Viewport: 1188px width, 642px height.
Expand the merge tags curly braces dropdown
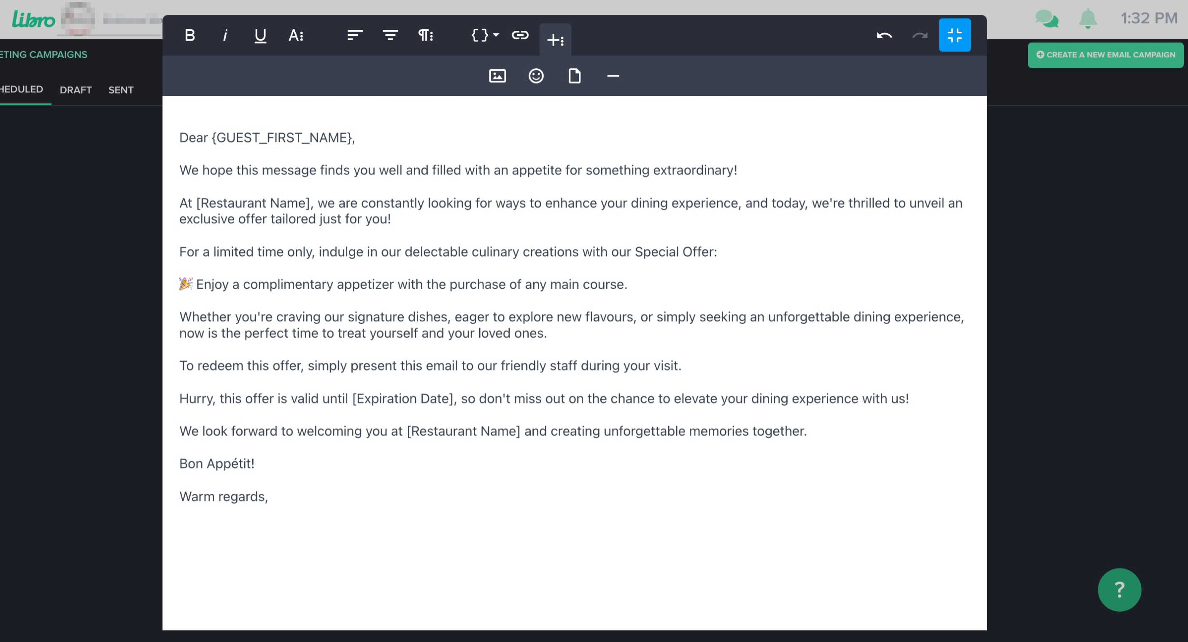(x=484, y=35)
